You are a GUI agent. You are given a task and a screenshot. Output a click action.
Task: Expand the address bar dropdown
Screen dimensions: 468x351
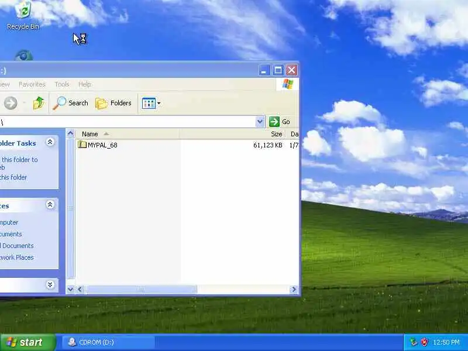(x=260, y=122)
